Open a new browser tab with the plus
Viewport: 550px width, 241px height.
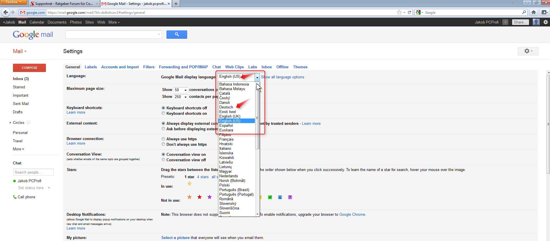(176, 4)
